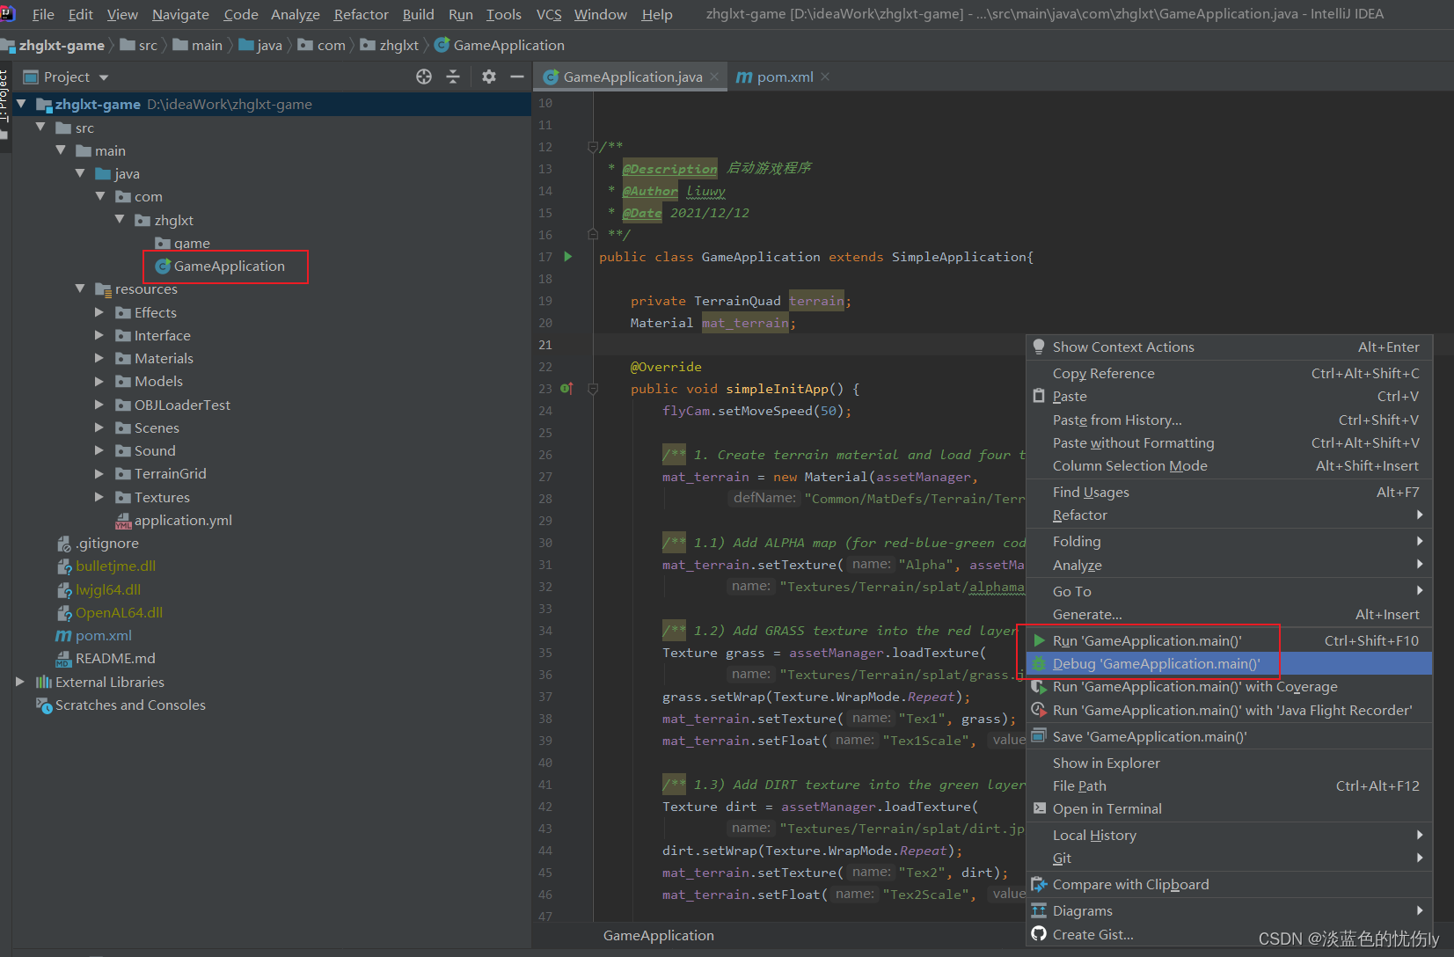1454x957 pixels.
Task: Open the Refactor menu in menu bar
Action: [361, 14]
